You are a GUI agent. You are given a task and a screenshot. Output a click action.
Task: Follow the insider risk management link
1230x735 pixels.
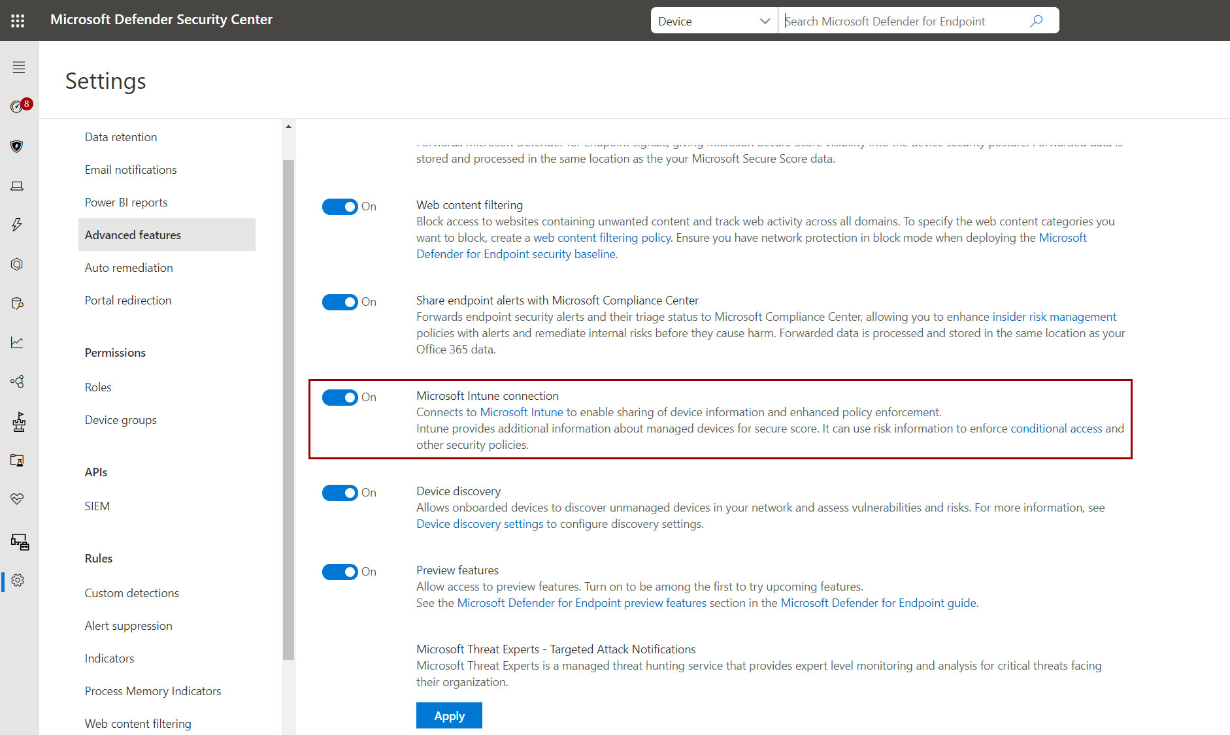click(x=1054, y=317)
